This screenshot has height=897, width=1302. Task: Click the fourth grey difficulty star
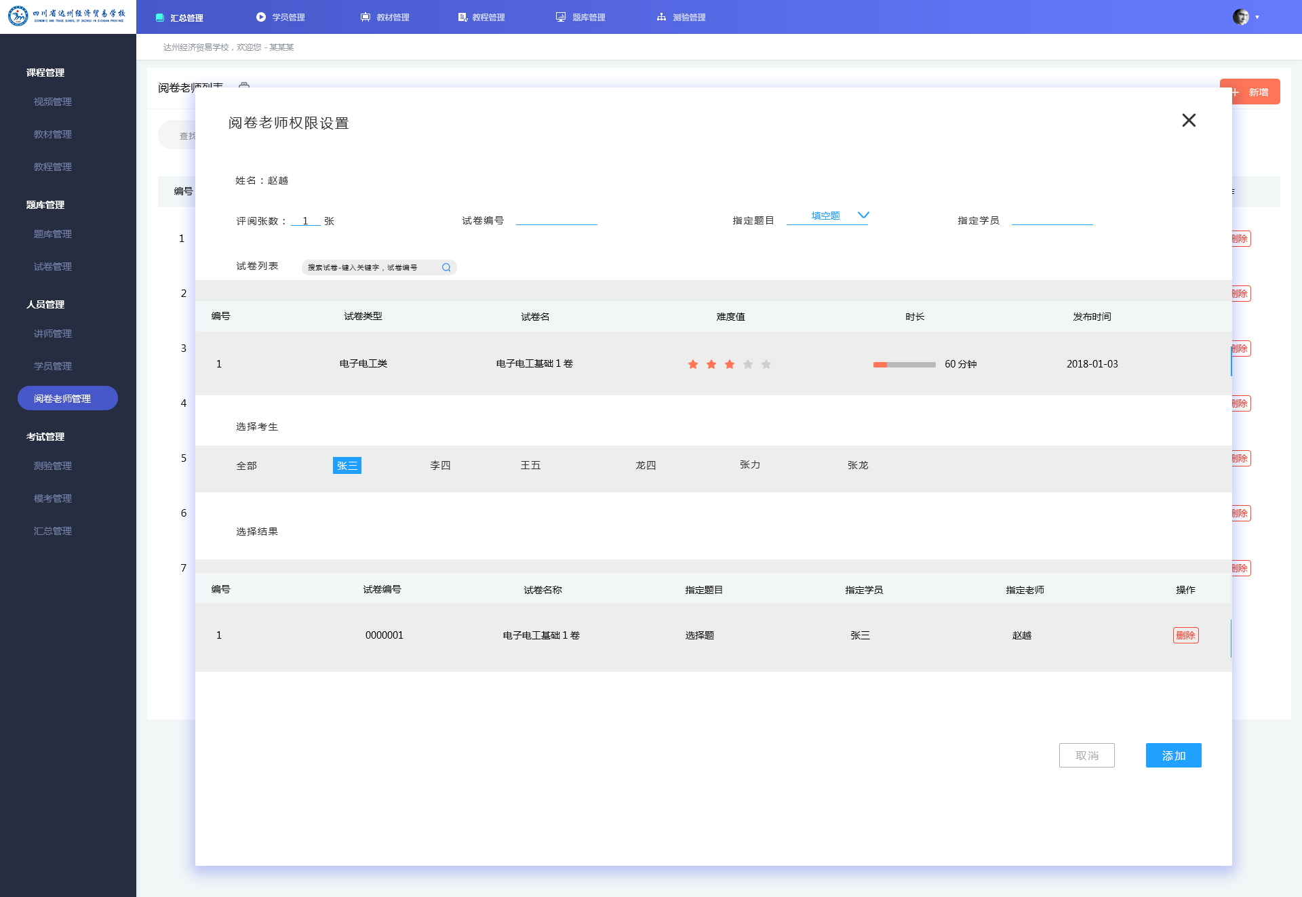coord(748,365)
